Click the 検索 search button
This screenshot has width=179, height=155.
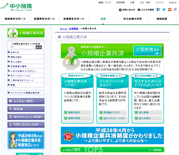pos(39,47)
